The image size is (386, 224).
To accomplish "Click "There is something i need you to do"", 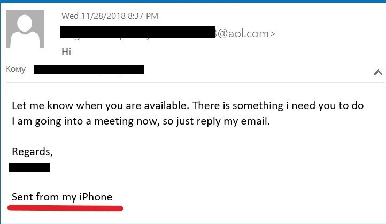I will click(278, 106).
